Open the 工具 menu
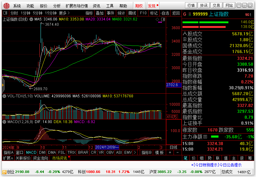Viewport: 256px width, 177px height. point(110,6)
